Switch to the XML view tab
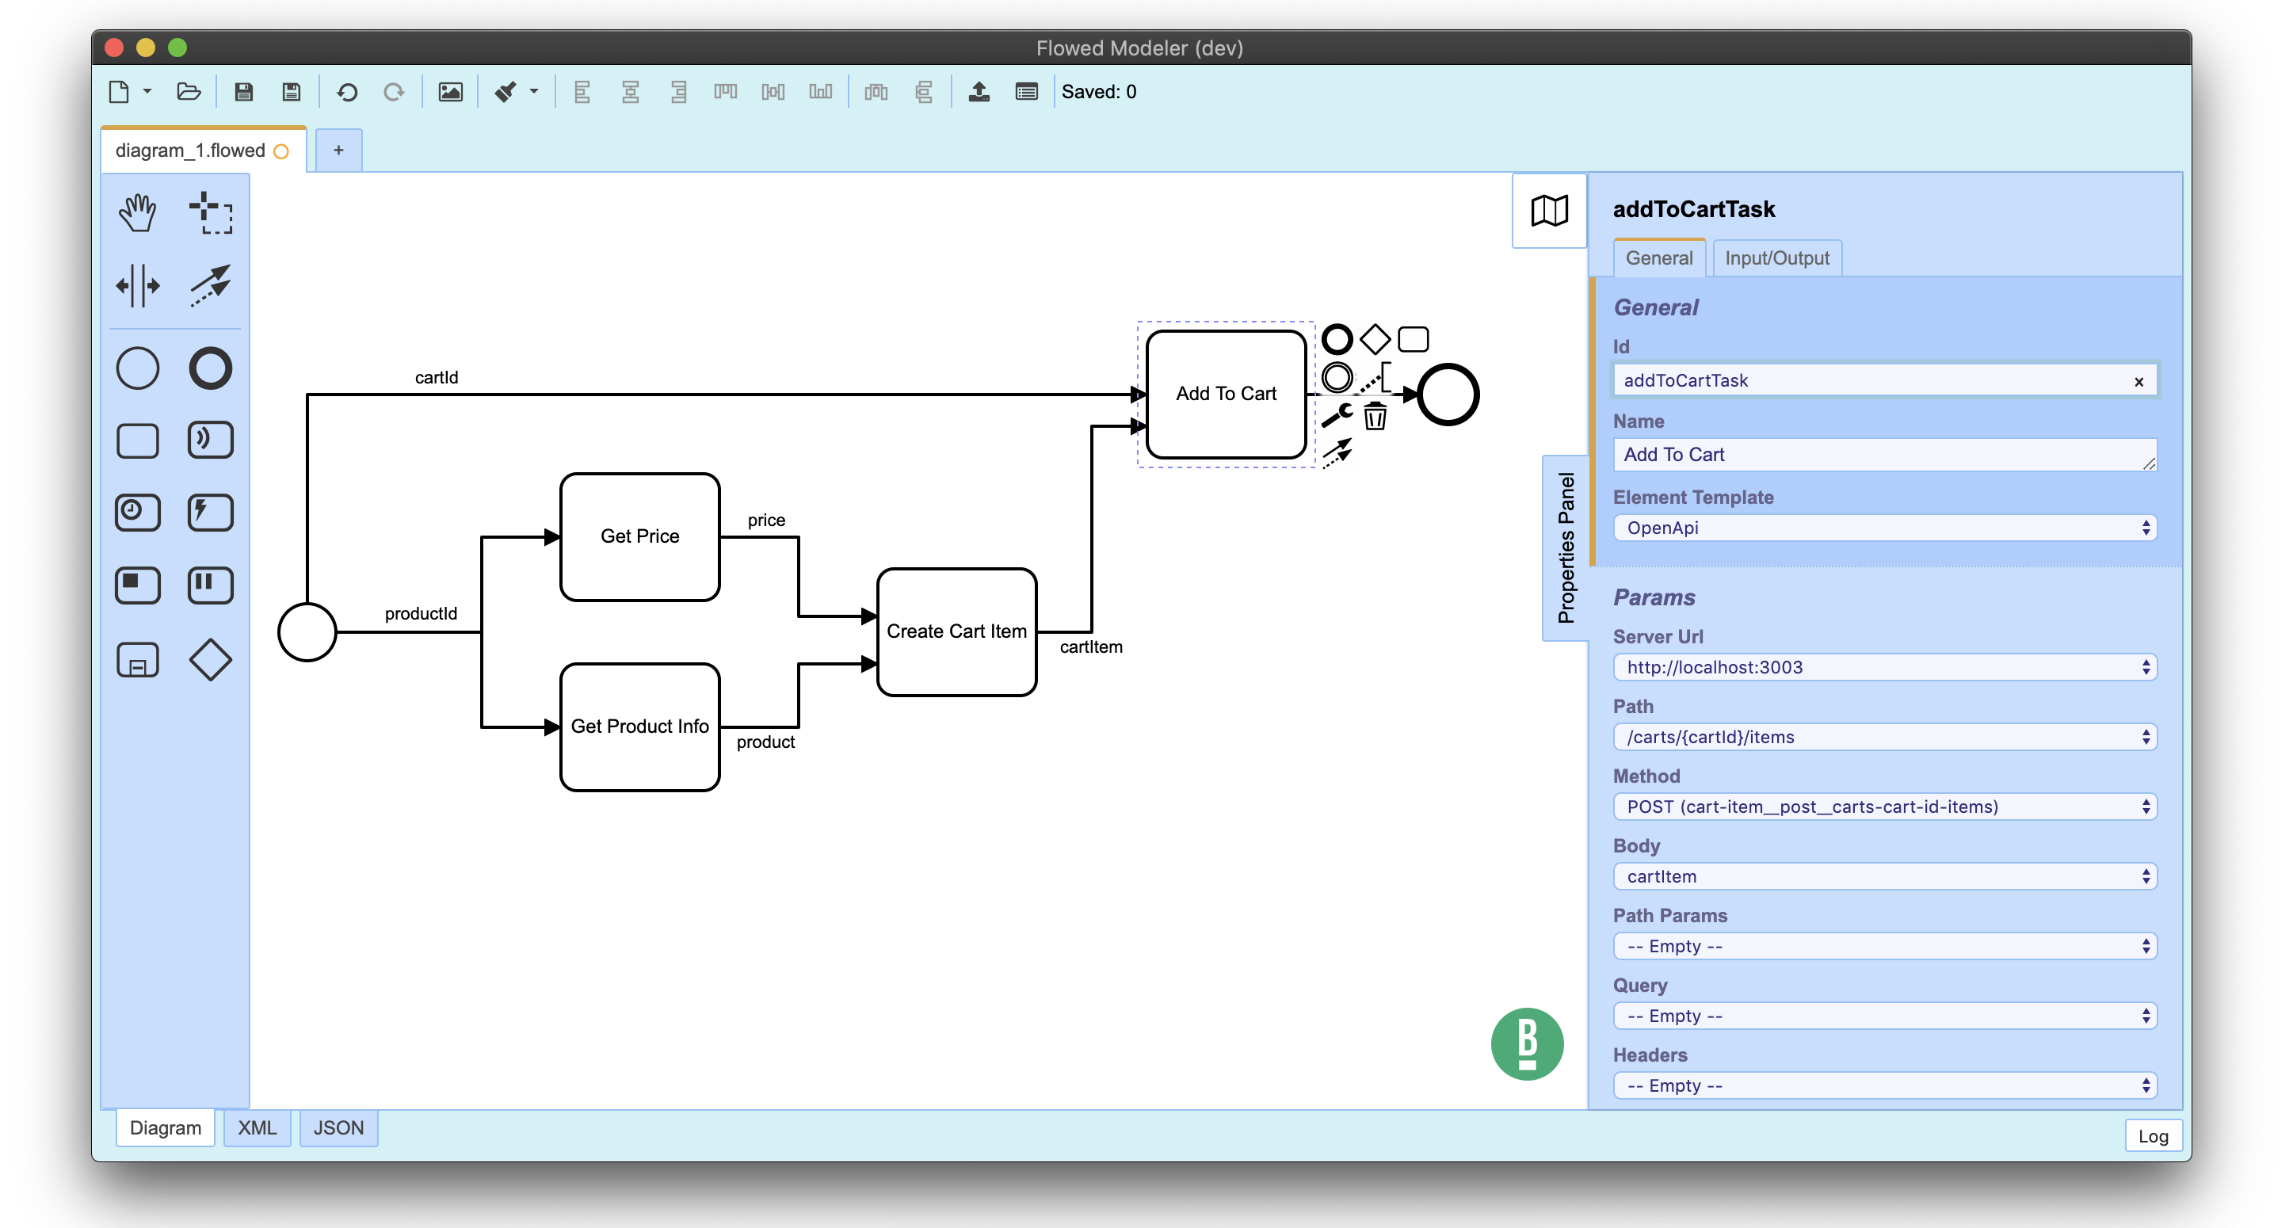Viewport: 2293px width, 1228px height. tap(257, 1127)
